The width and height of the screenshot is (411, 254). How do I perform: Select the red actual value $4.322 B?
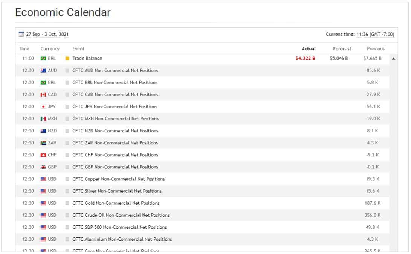click(305, 59)
